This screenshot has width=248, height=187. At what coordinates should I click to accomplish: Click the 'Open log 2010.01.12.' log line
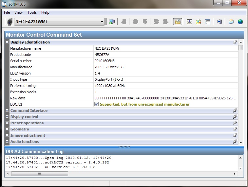pyautogui.click(x=59, y=158)
